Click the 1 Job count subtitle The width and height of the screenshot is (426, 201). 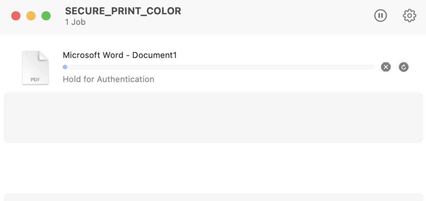tap(75, 22)
